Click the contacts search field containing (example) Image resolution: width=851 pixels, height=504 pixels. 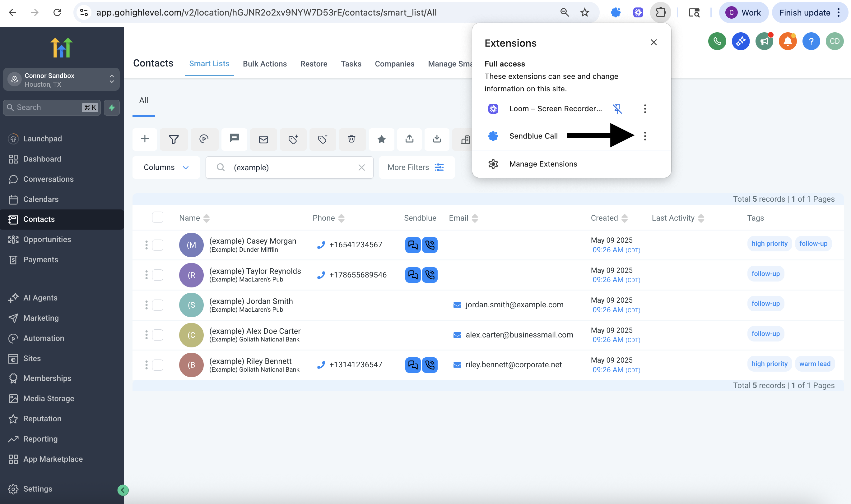click(x=289, y=167)
